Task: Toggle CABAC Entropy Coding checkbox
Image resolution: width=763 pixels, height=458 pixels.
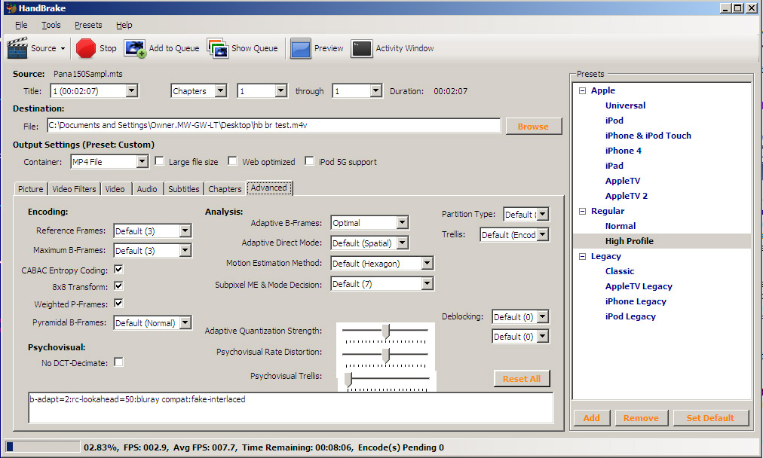Action: pyautogui.click(x=118, y=270)
